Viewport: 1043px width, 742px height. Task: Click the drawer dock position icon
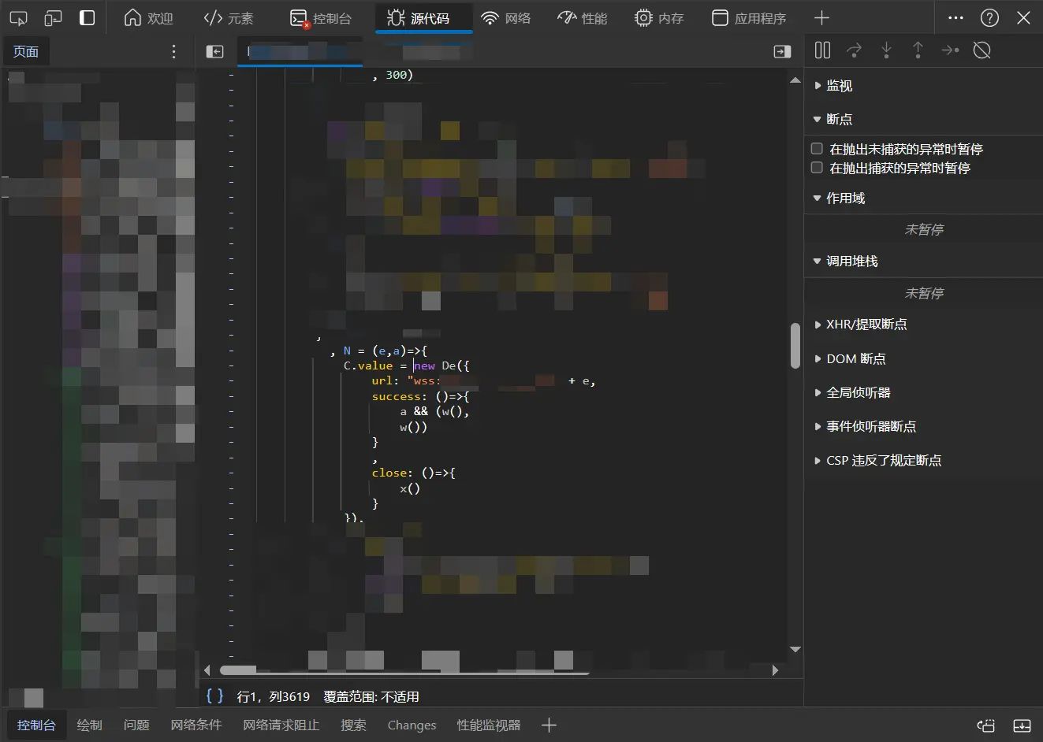[986, 725]
